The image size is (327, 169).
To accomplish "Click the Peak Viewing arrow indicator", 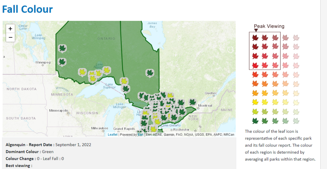I will (x=256, y=30).
